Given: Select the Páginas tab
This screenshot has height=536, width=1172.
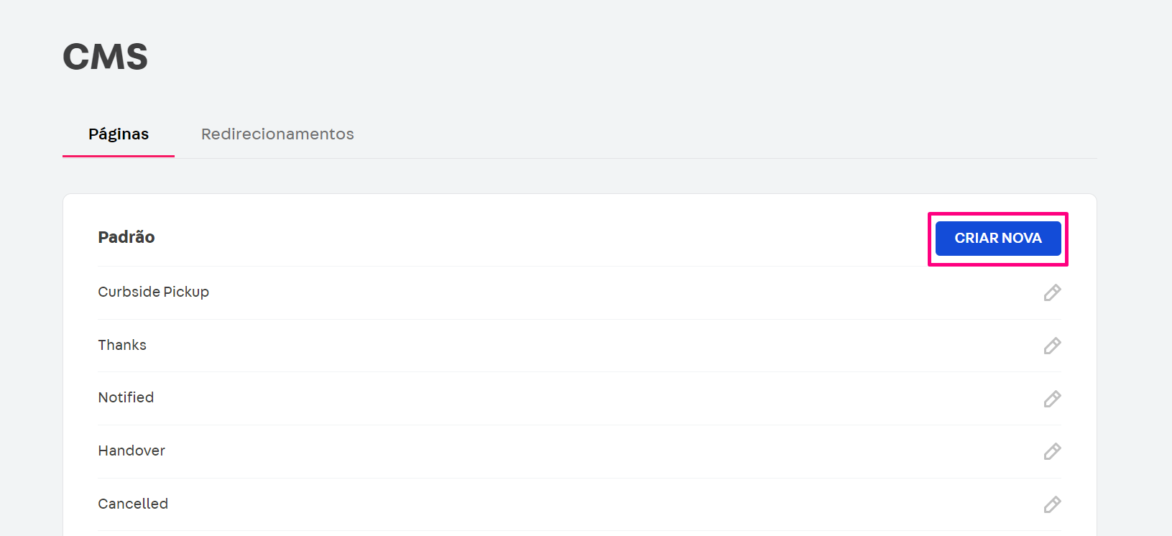Looking at the screenshot, I should point(118,134).
